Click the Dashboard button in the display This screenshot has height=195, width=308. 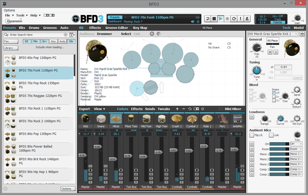pos(115,22)
